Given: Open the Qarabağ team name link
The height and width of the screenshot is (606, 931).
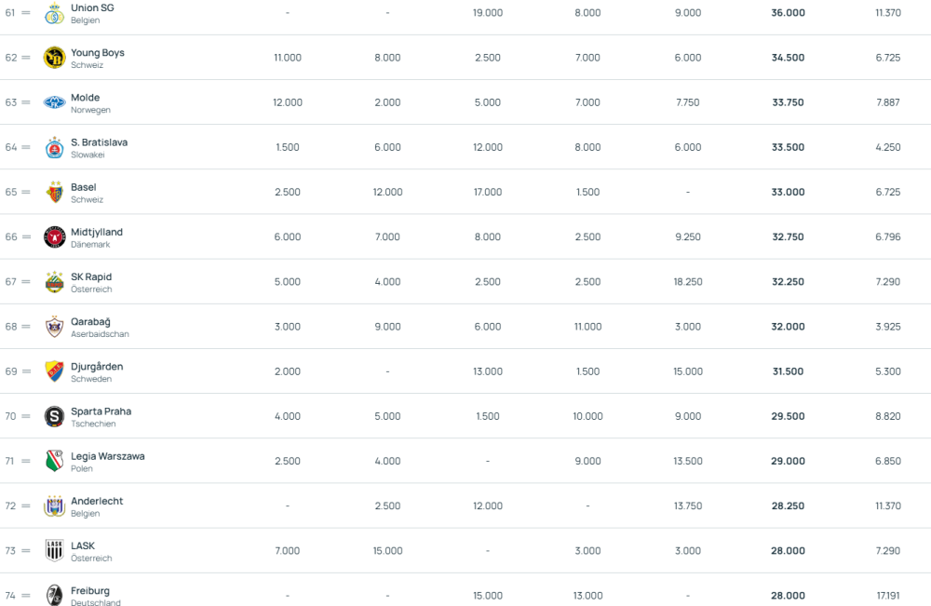Looking at the screenshot, I should [x=90, y=322].
